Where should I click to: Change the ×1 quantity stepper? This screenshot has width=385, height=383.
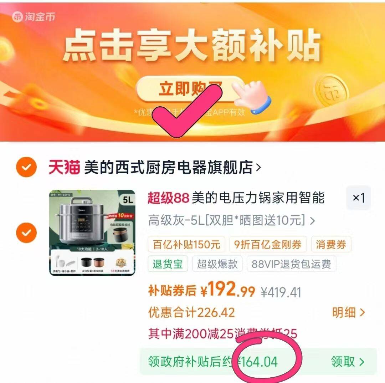pyautogui.click(x=359, y=198)
